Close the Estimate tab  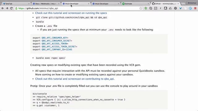148,4
